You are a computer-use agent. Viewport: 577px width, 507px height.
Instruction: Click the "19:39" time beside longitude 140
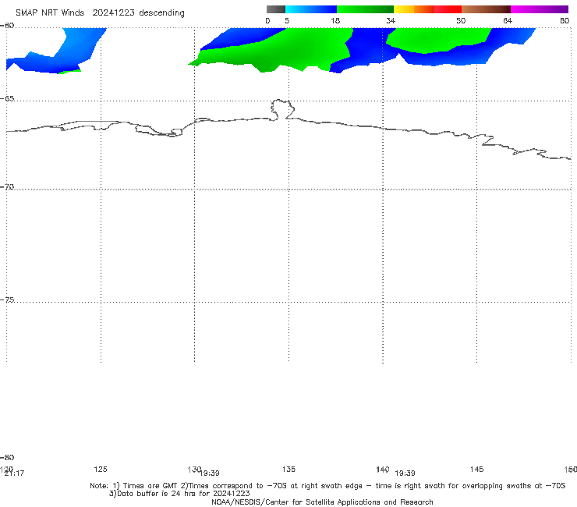(x=405, y=473)
